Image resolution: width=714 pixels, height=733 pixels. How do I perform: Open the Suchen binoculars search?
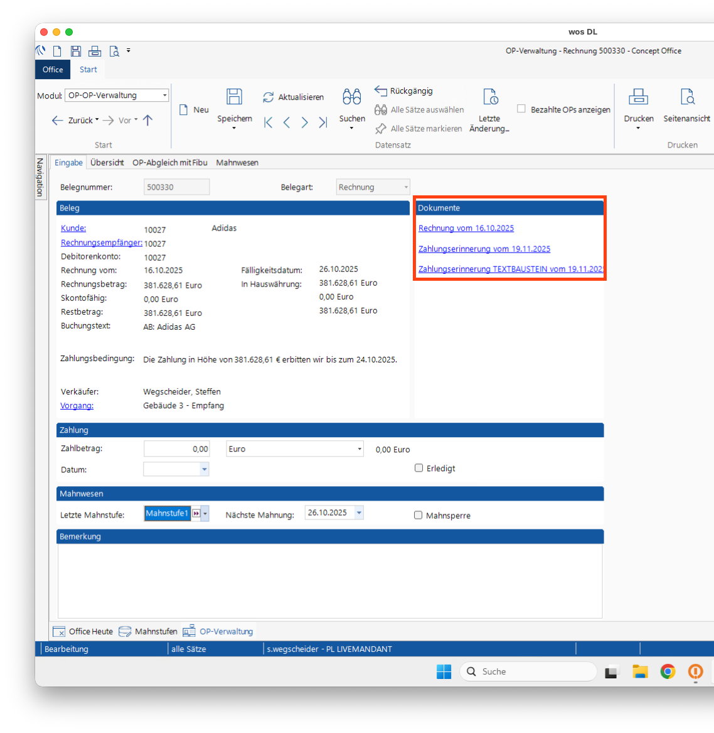pos(351,97)
